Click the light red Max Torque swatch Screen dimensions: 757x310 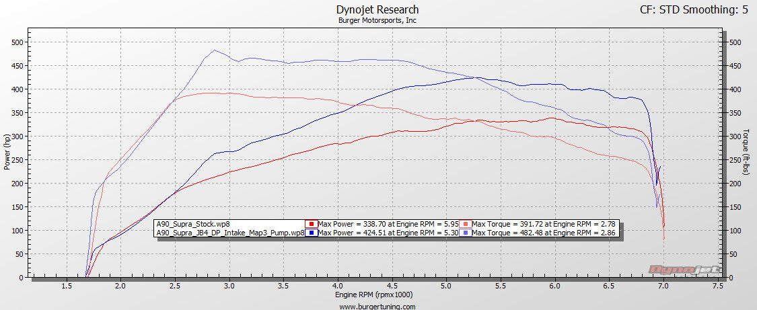click(x=466, y=224)
